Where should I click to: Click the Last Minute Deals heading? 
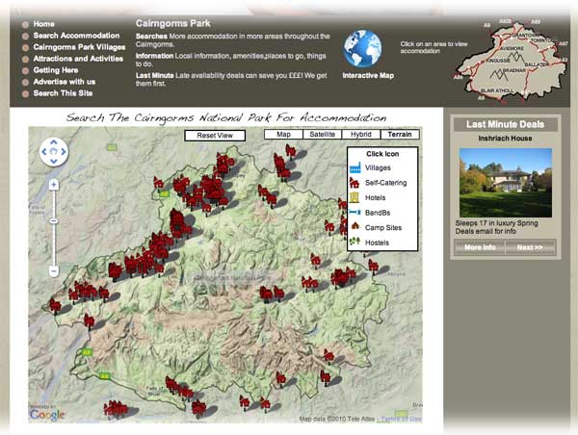(505, 124)
